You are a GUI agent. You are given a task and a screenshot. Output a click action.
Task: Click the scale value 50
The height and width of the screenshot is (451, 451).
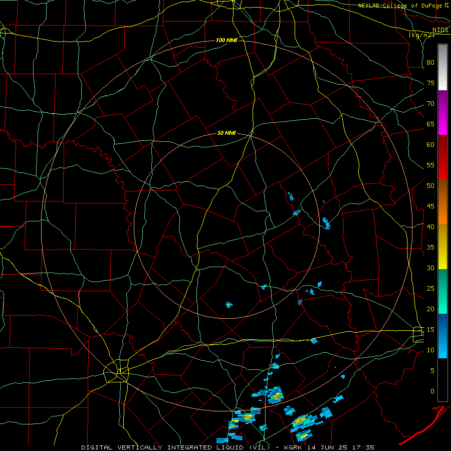[430, 185]
